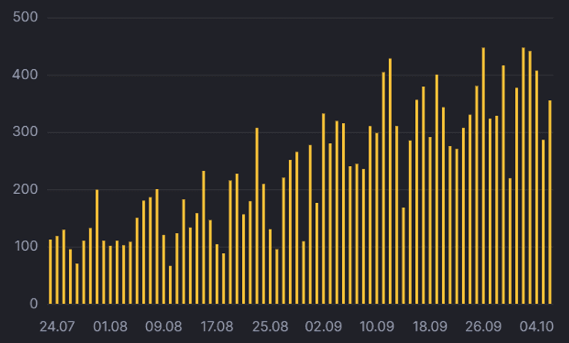Select the 09.08 x-axis date label
This screenshot has height=343, width=569.
coord(164,326)
